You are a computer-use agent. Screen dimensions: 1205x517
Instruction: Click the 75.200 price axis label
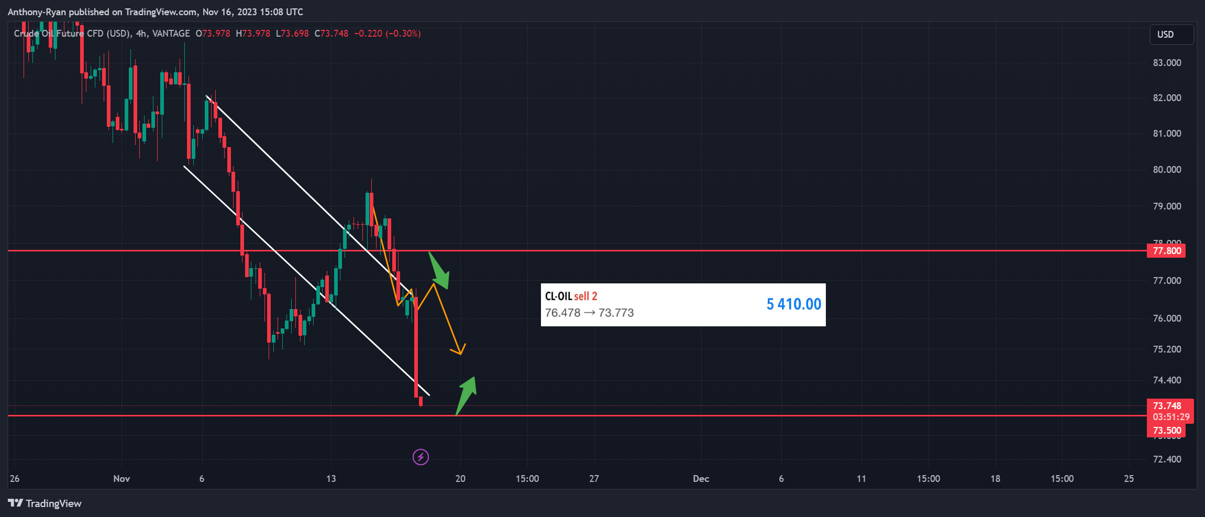click(x=1167, y=349)
